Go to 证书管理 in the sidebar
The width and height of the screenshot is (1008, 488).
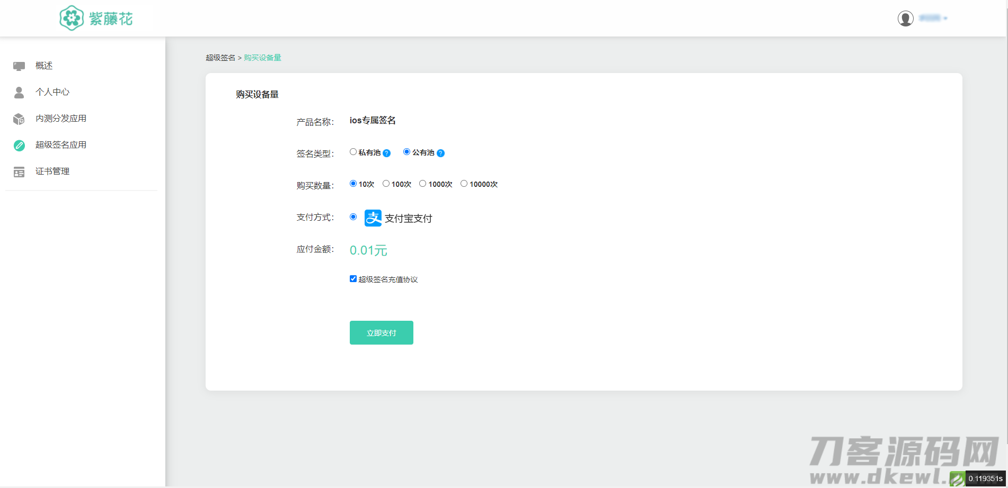tap(52, 171)
